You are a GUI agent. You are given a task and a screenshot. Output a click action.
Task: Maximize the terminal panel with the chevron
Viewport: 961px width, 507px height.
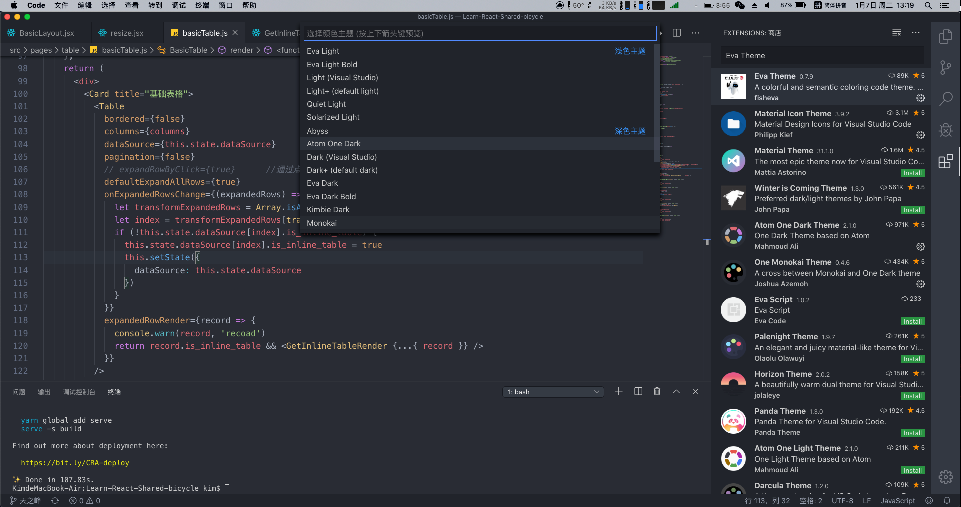click(x=676, y=392)
